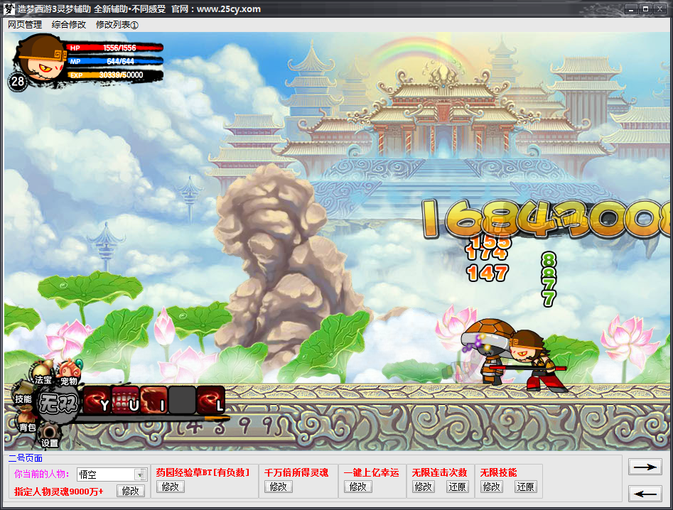The height and width of the screenshot is (510, 673).
Task: Click the turtle-shell enemy character
Action: click(487, 352)
